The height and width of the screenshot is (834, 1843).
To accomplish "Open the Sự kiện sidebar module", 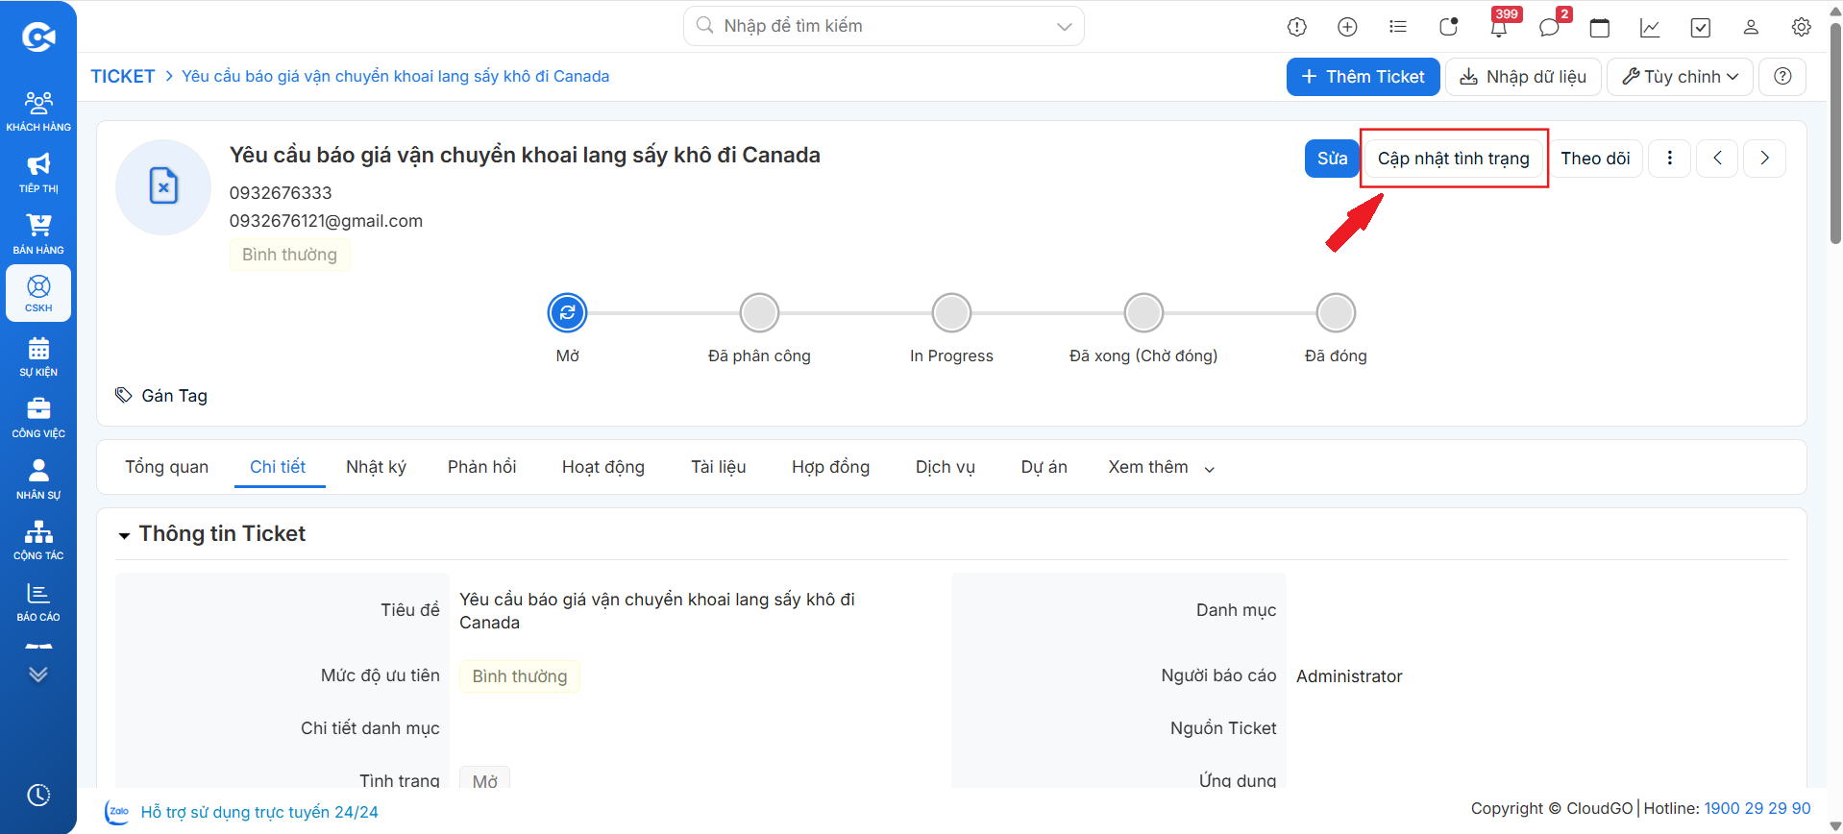I will click(38, 356).
